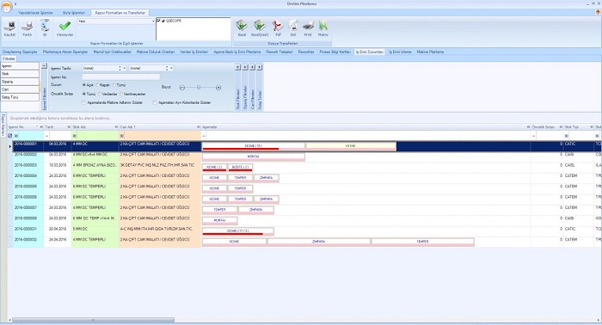Viewport: 602px width, 325px height.
Task: Open the Rework Talepleri tab
Action: (279, 52)
